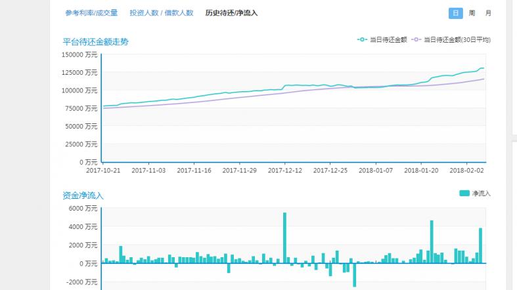Image resolution: width=517 pixels, height=290 pixels.
Task: Click the -2000 万元 axis label
Action: (81, 281)
